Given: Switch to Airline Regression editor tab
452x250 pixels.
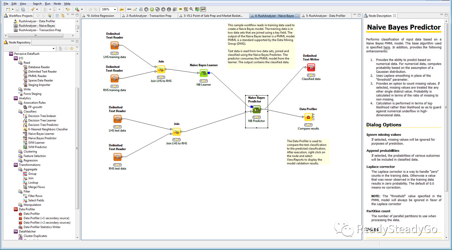Looking at the screenshot, I should 100,16.
